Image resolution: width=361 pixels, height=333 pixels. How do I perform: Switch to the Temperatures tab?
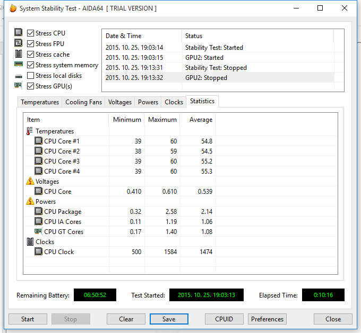40,102
